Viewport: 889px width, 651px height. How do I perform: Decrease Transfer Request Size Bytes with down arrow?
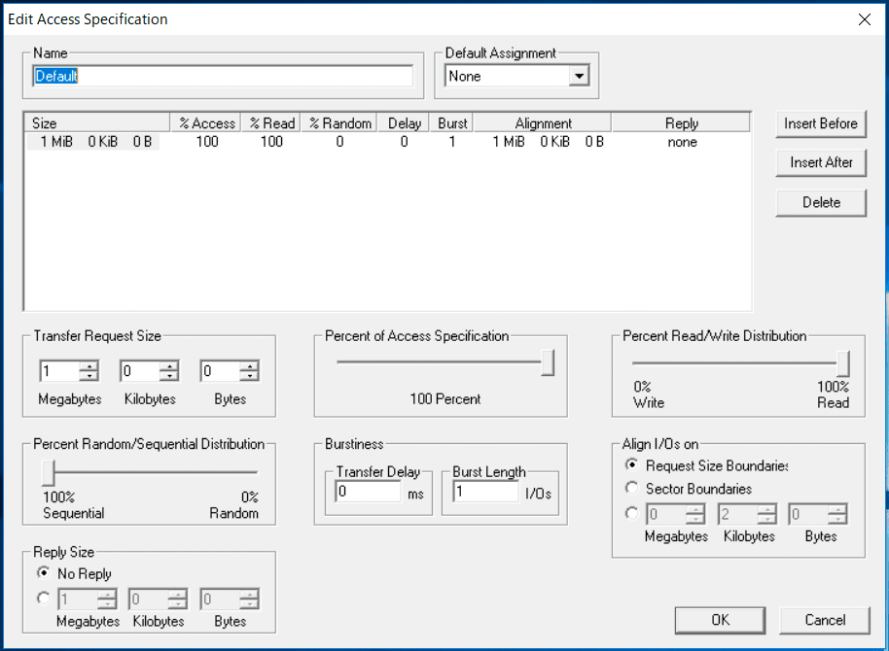[249, 376]
